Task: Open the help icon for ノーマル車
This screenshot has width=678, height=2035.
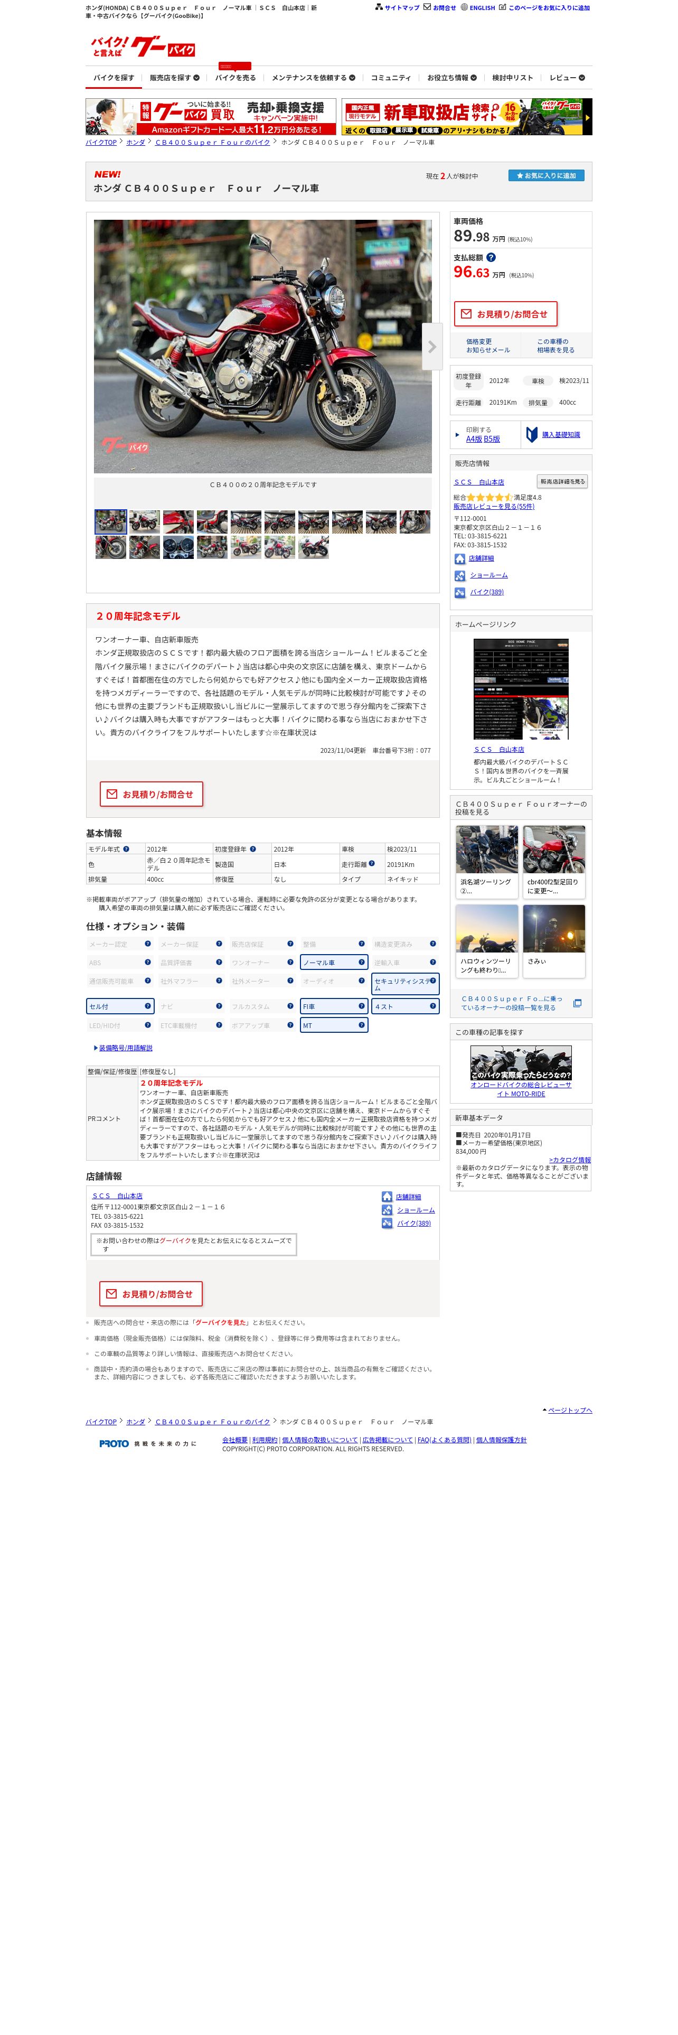Action: pos(362,962)
